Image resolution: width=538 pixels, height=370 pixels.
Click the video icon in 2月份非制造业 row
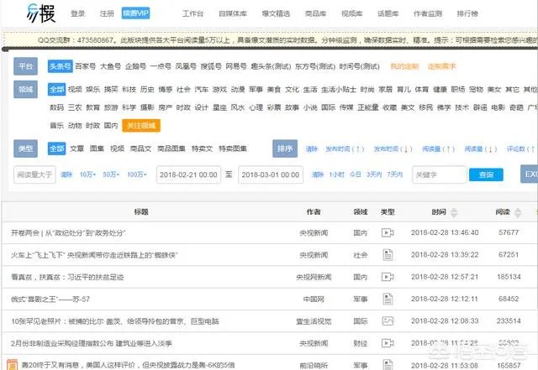pyautogui.click(x=388, y=343)
